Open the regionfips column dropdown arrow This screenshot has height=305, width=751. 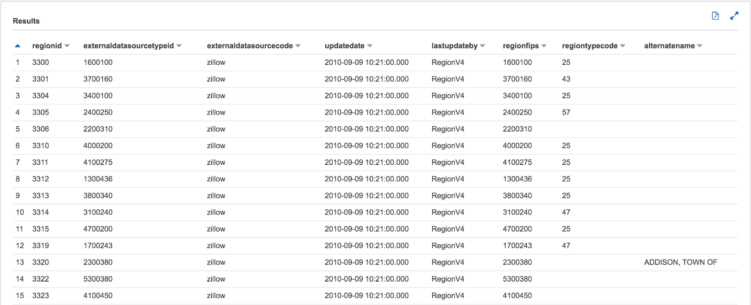click(x=544, y=46)
